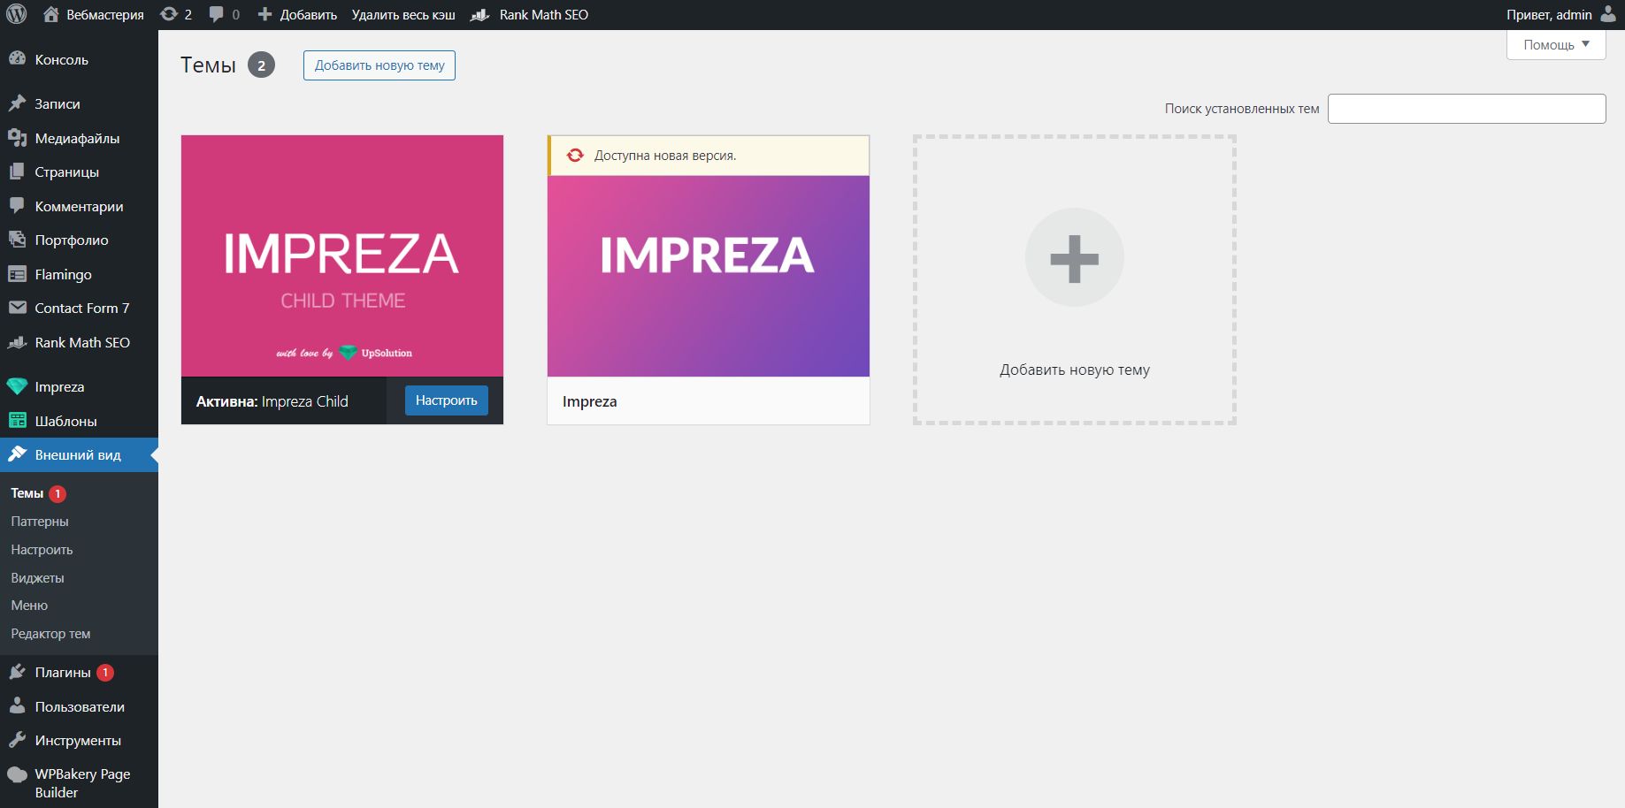Click the themes count badge 2
This screenshot has width=1625, height=808.
pyautogui.click(x=261, y=65)
